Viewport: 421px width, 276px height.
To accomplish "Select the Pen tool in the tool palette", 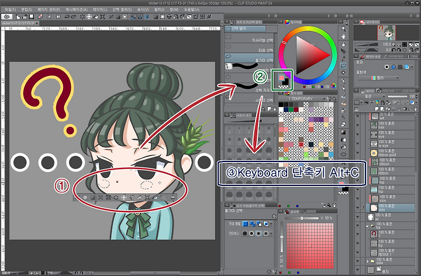I will pos(343,81).
